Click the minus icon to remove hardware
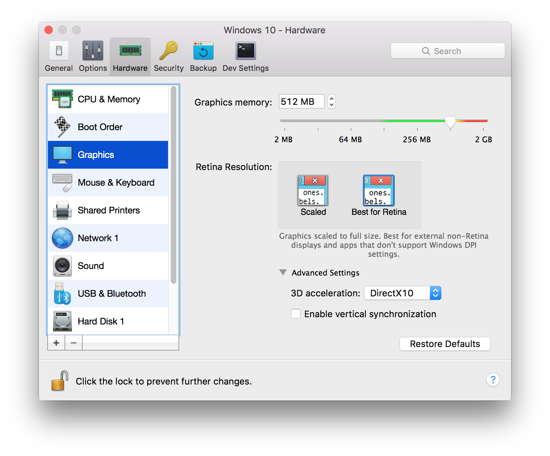The image size is (550, 456). coord(74,343)
